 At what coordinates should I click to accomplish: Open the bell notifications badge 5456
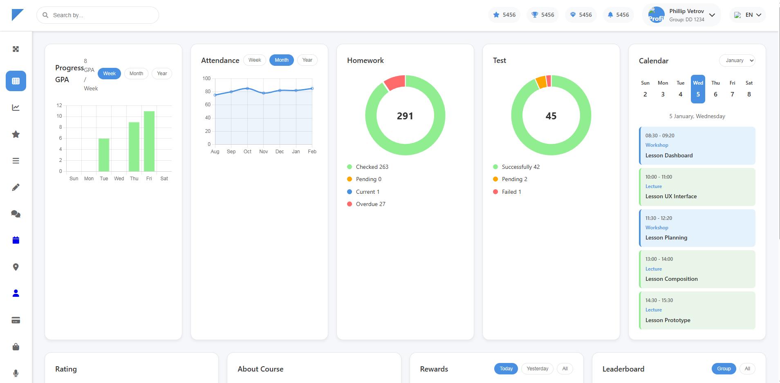pyautogui.click(x=618, y=15)
